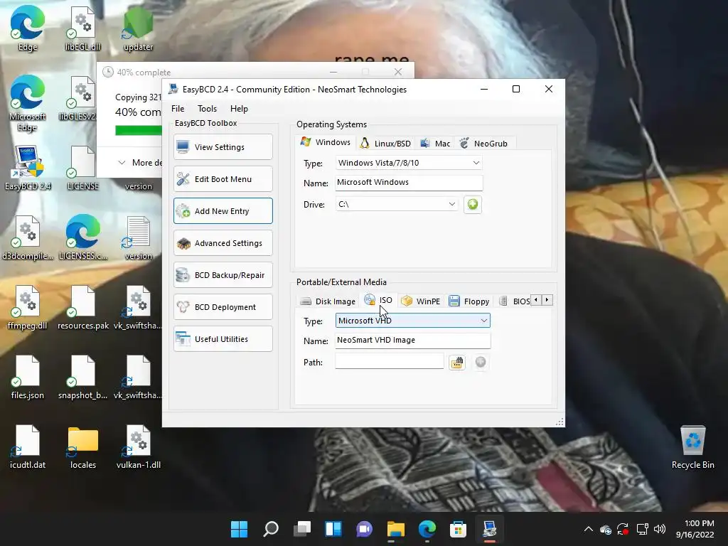Select the locales folder icon
Screen dimensions: 728x546
pyautogui.click(x=83, y=446)
